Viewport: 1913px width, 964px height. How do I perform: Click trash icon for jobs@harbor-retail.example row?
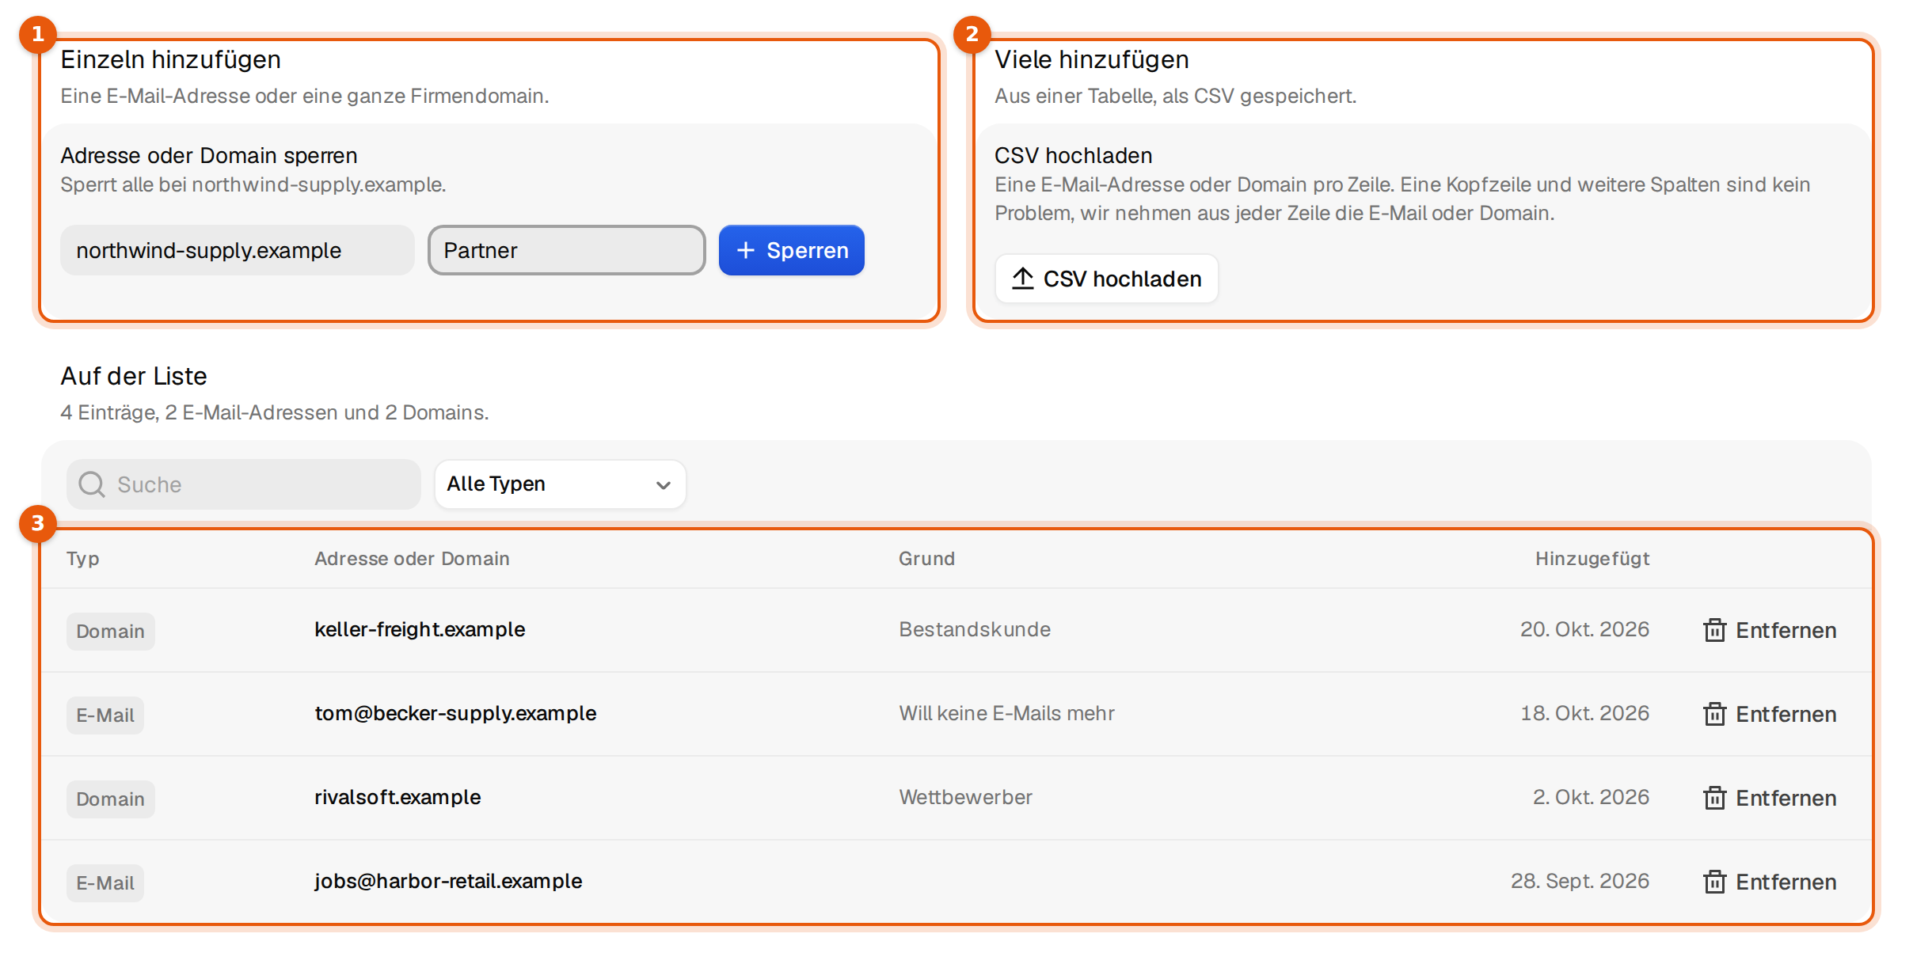[x=1714, y=882]
